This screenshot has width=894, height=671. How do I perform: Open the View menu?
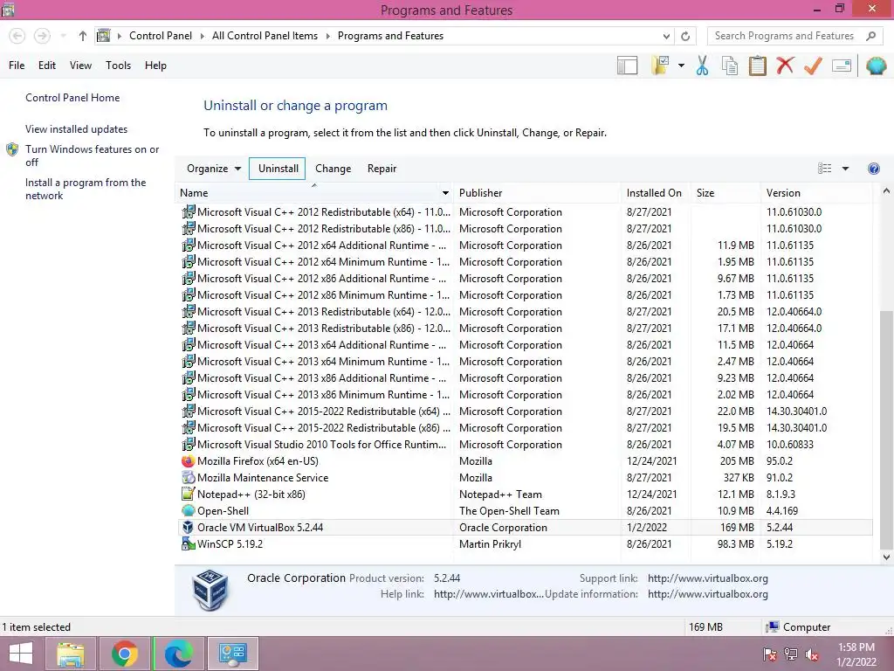pyautogui.click(x=80, y=66)
